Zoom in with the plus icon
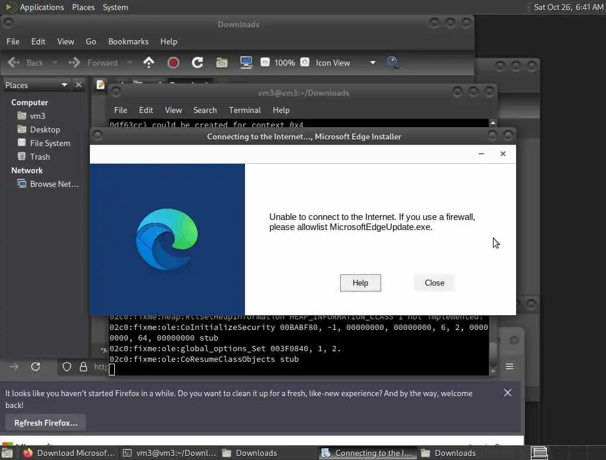This screenshot has width=606, height=460. click(305, 62)
